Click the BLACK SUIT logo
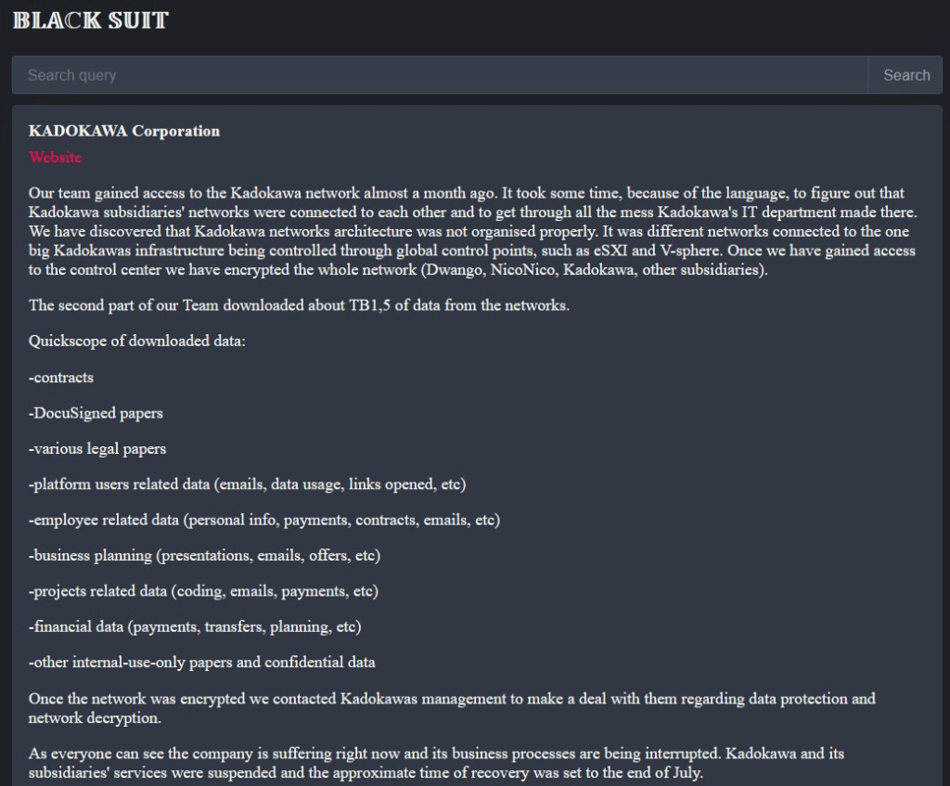Screen dimensions: 950x786 coord(91,20)
